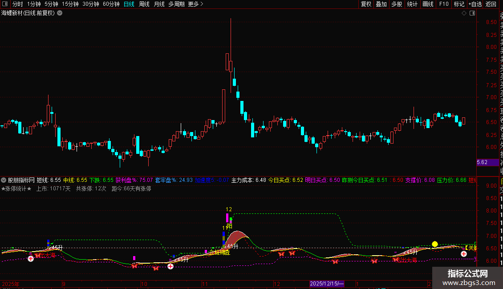Image resolution: width=503 pixels, height=289 pixels.
Task: Click the 明日买点 6.50 label
Action: [322, 180]
